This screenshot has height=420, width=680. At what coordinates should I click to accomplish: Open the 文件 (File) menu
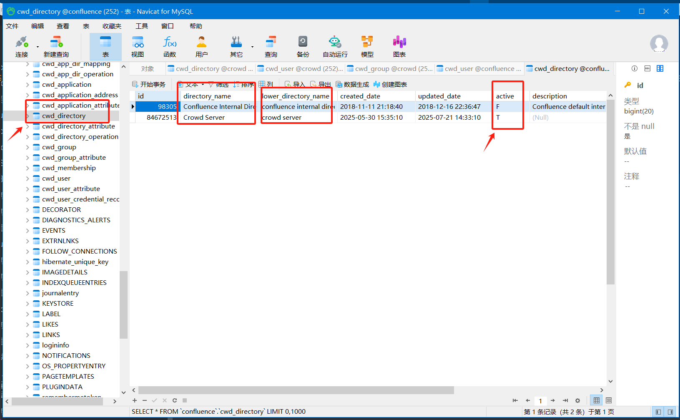(x=12, y=26)
